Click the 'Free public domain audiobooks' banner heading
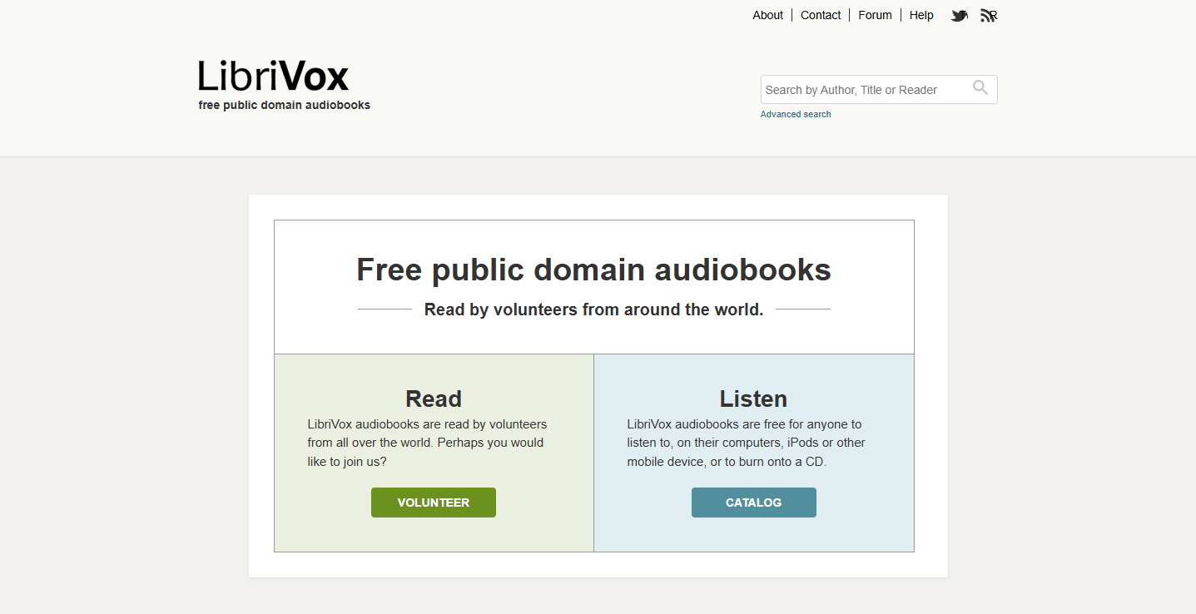Viewport: 1196px width, 614px height. click(593, 269)
